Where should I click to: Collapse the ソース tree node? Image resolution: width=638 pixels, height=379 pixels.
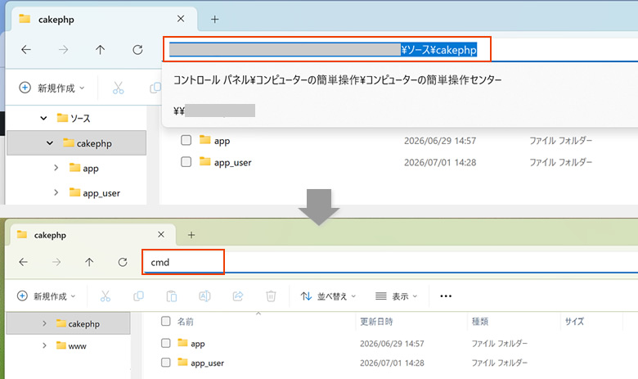coord(43,119)
